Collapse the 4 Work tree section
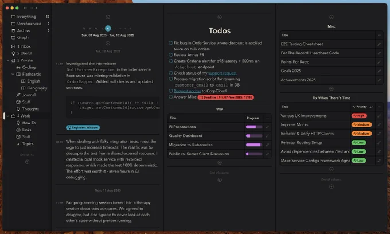 [6, 116]
